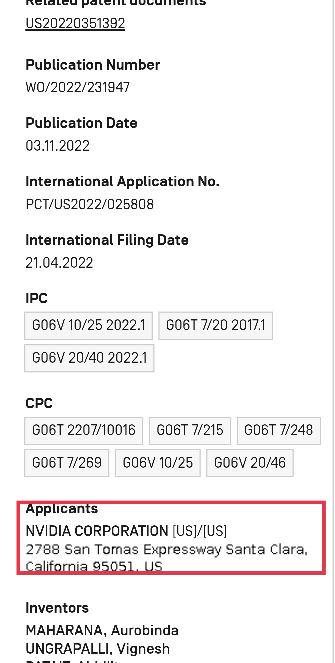
Task: Select inventor UNGRAPALLI, Vignesh
Action: 98,649
